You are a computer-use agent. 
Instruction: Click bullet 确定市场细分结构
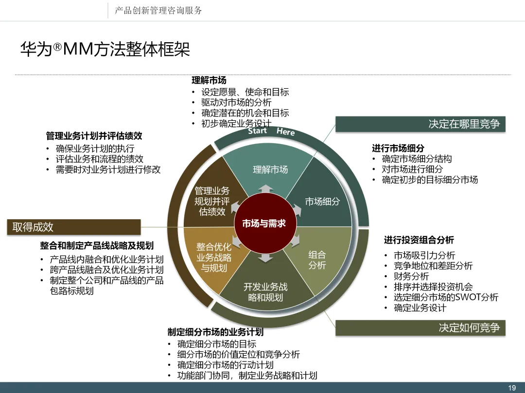click(x=417, y=159)
